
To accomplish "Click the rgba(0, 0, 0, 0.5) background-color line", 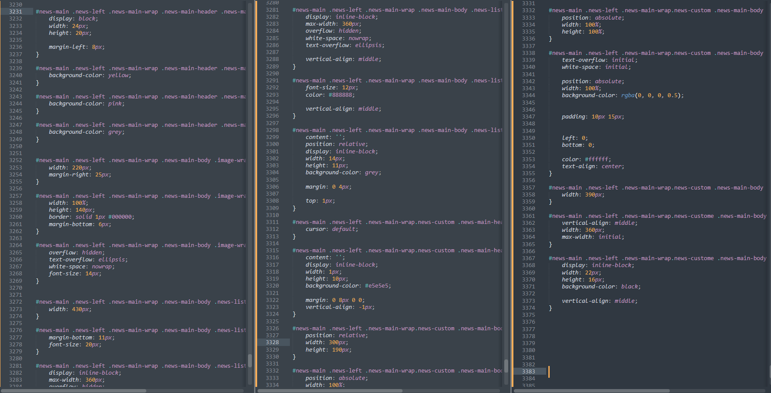I will (623, 95).
